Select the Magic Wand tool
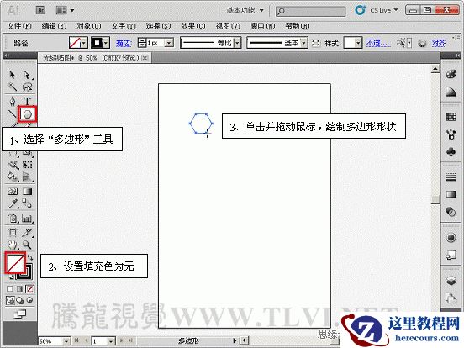 [12, 87]
